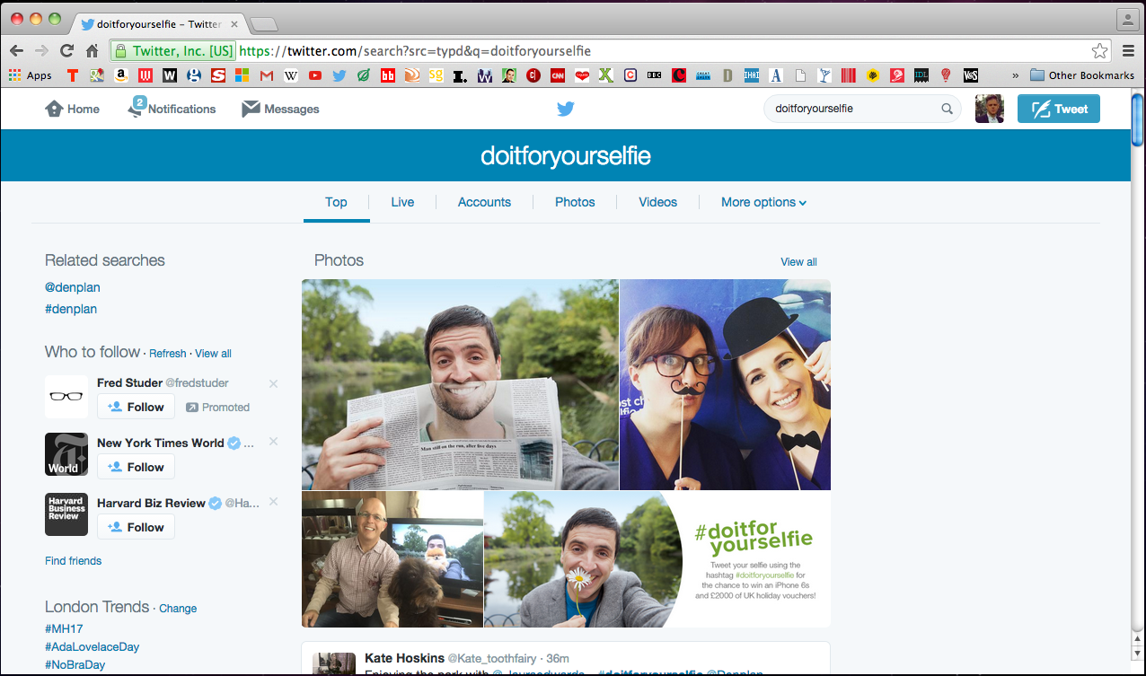This screenshot has height=676, width=1146.
Task: Open the @denplan related search
Action: 73,287
